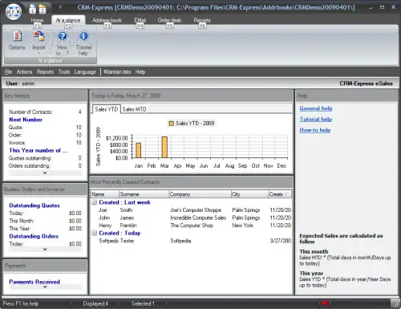This screenshot has height=309, width=401.
Task: Switch to the Sales MTD chart tab
Action: click(134, 109)
